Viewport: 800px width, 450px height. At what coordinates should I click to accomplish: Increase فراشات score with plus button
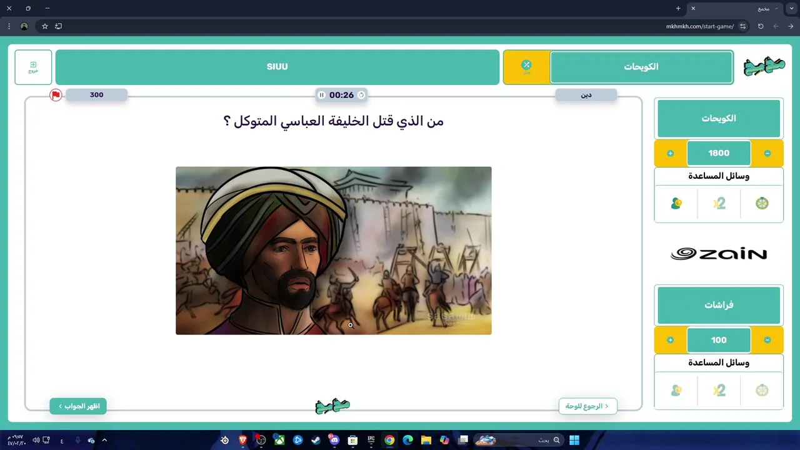click(670, 340)
